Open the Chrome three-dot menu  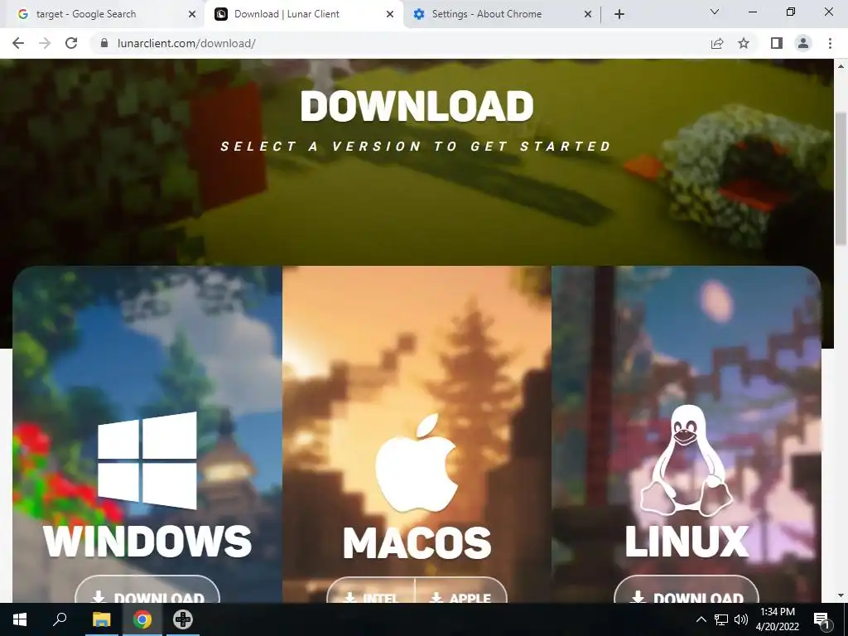click(x=830, y=43)
